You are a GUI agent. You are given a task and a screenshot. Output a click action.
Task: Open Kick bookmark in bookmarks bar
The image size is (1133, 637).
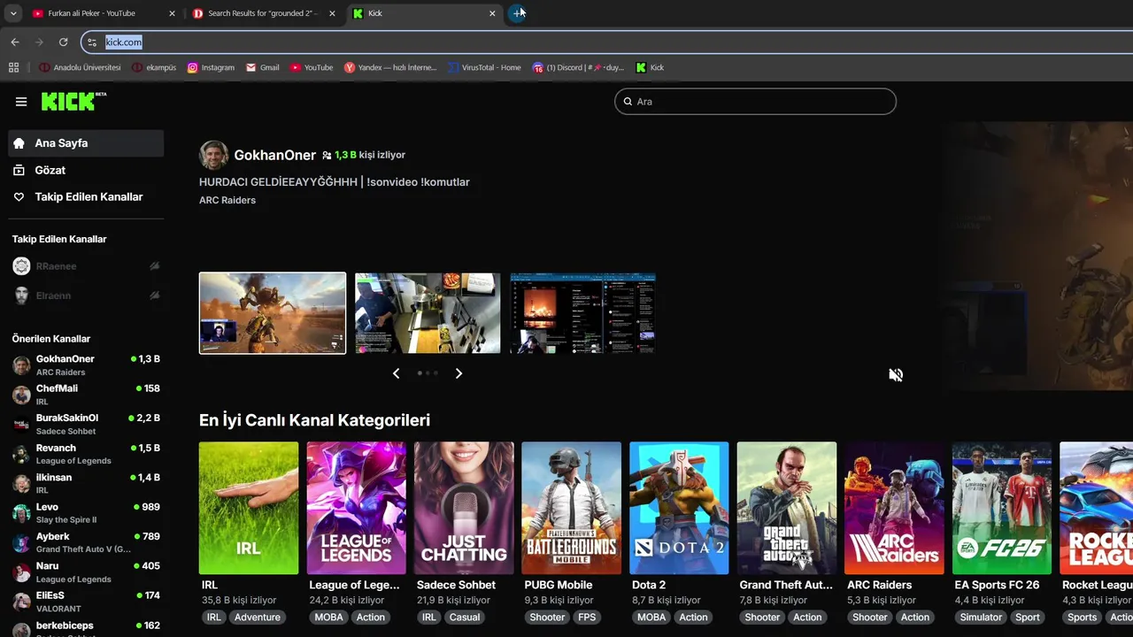tap(650, 67)
